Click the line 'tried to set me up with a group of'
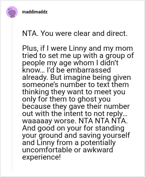The image size is (145, 177). click(78, 55)
